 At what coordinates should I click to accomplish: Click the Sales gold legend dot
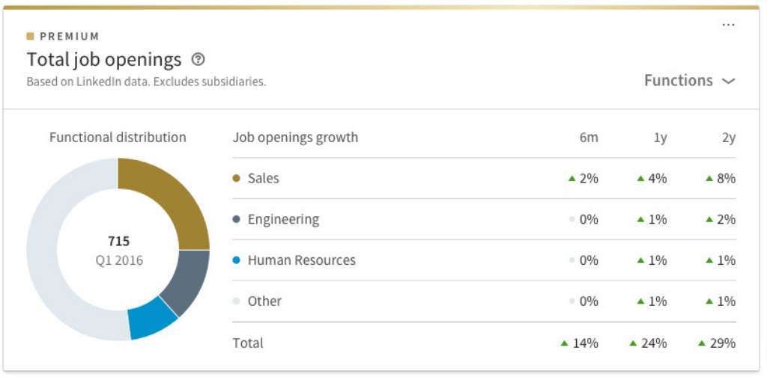click(237, 179)
